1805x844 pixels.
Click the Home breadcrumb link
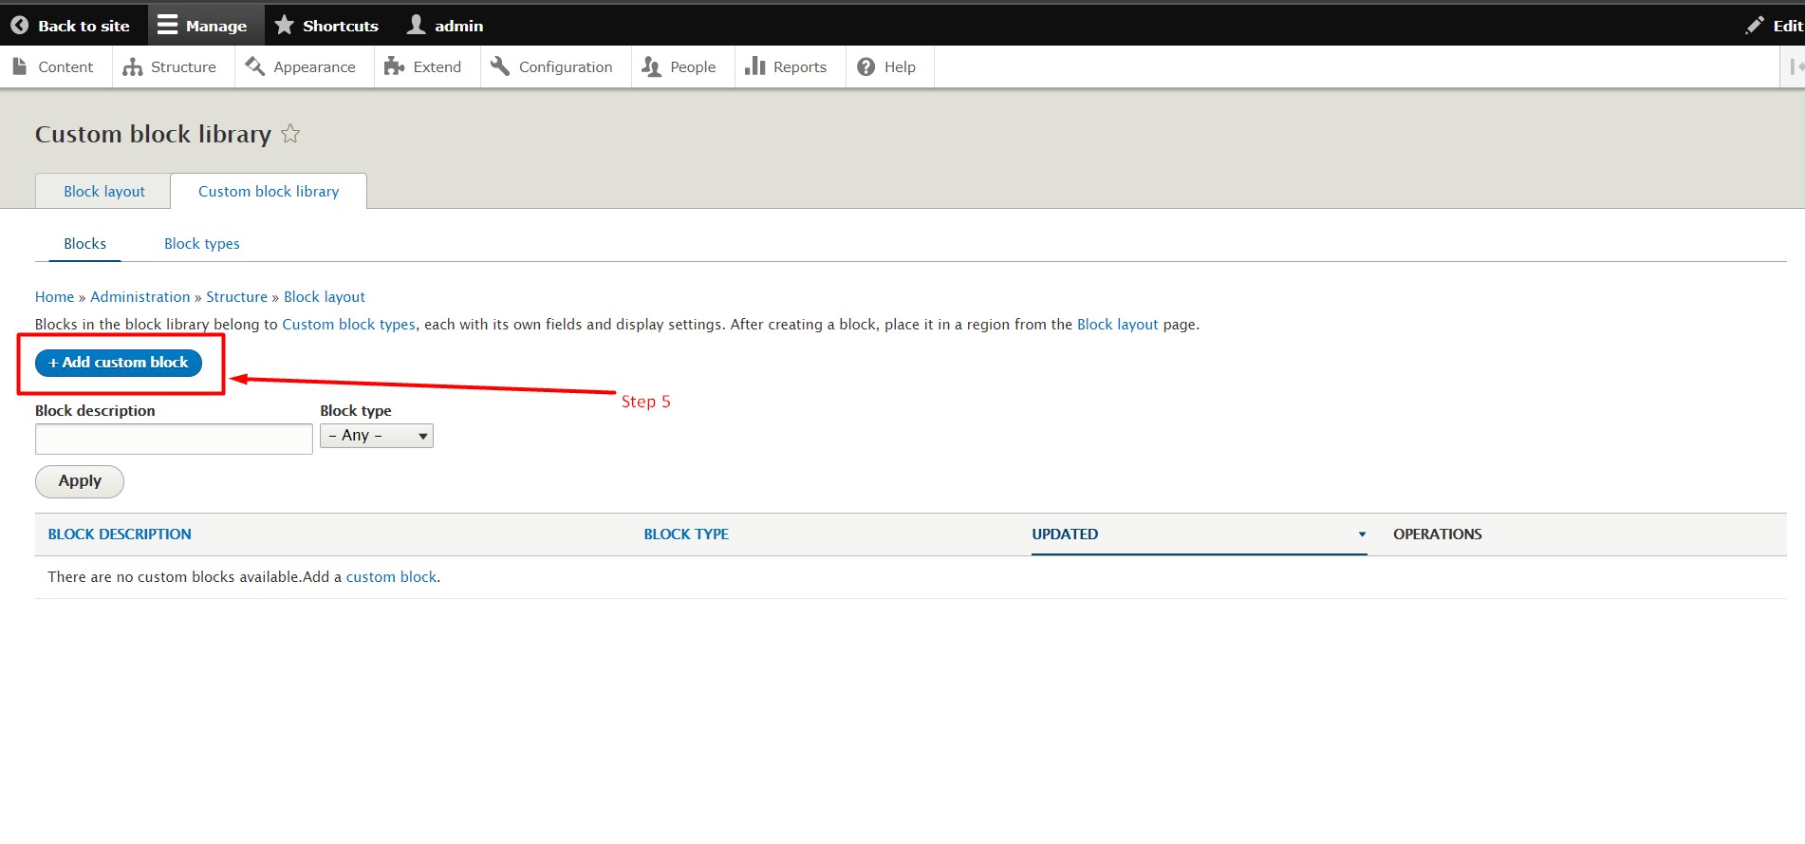point(54,297)
